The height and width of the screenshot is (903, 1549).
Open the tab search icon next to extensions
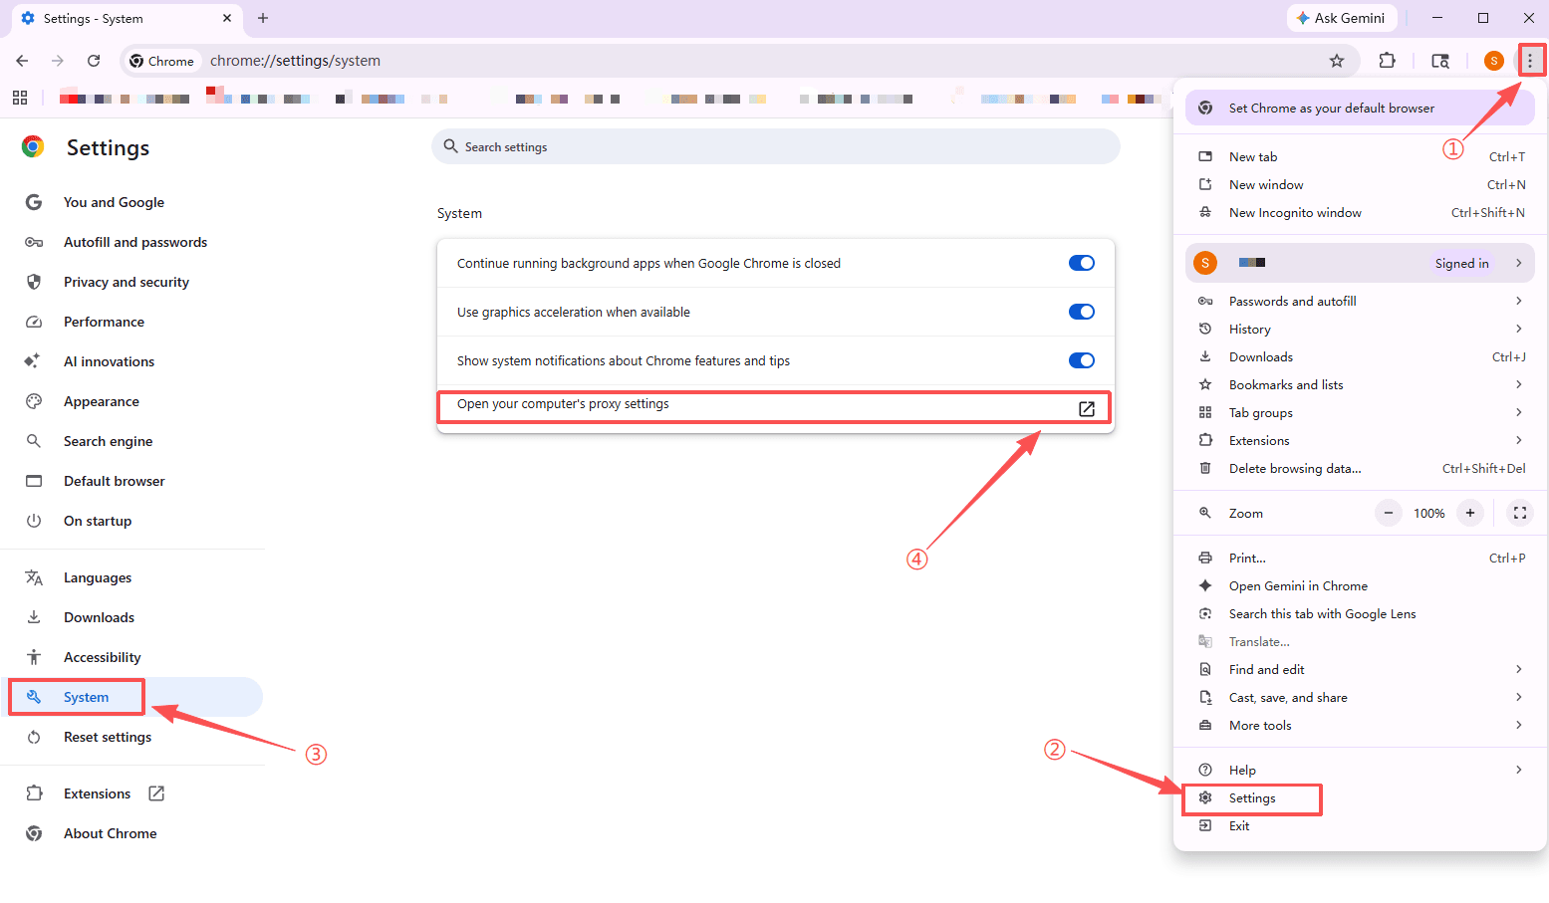tap(1440, 61)
